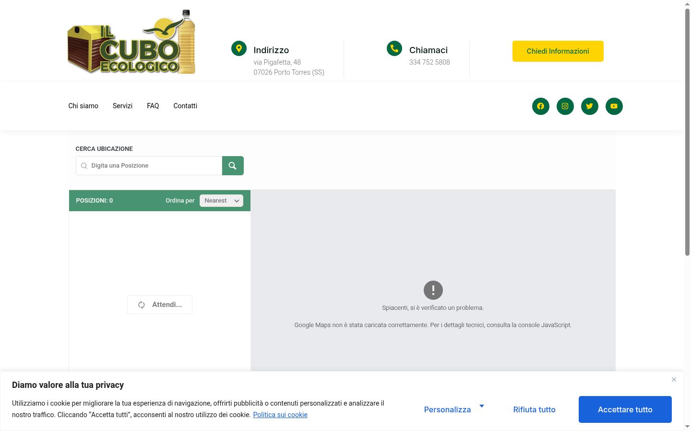Click the 07026 Porto Torres (SS) text
Image resolution: width=691 pixels, height=431 pixels.
point(289,72)
